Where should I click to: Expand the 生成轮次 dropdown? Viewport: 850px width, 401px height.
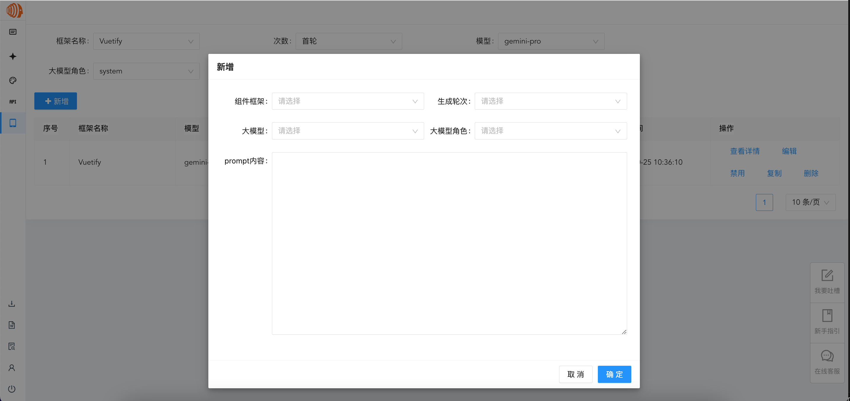[550, 101]
